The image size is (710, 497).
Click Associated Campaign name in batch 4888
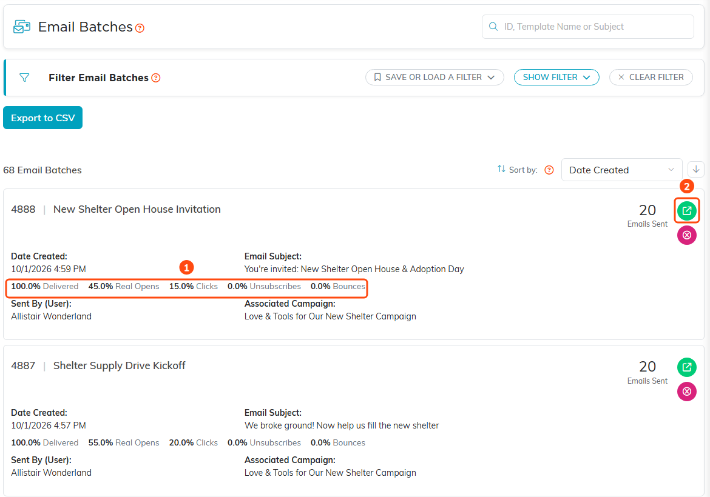[330, 316]
